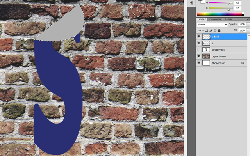Click the lock all padlock icon

pyautogui.click(x=219, y=30)
